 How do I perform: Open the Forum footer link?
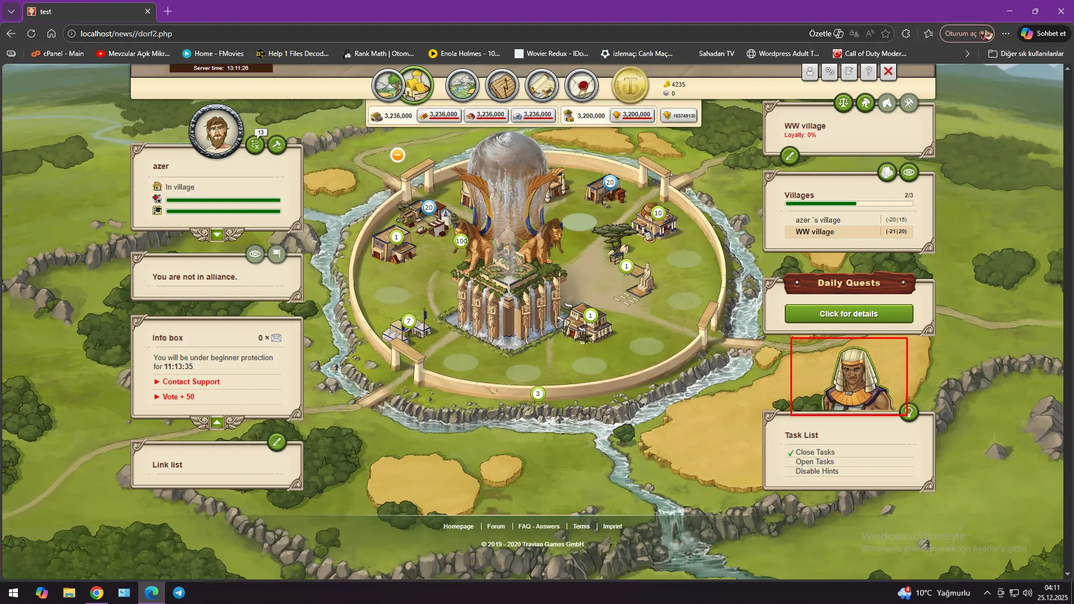(496, 526)
